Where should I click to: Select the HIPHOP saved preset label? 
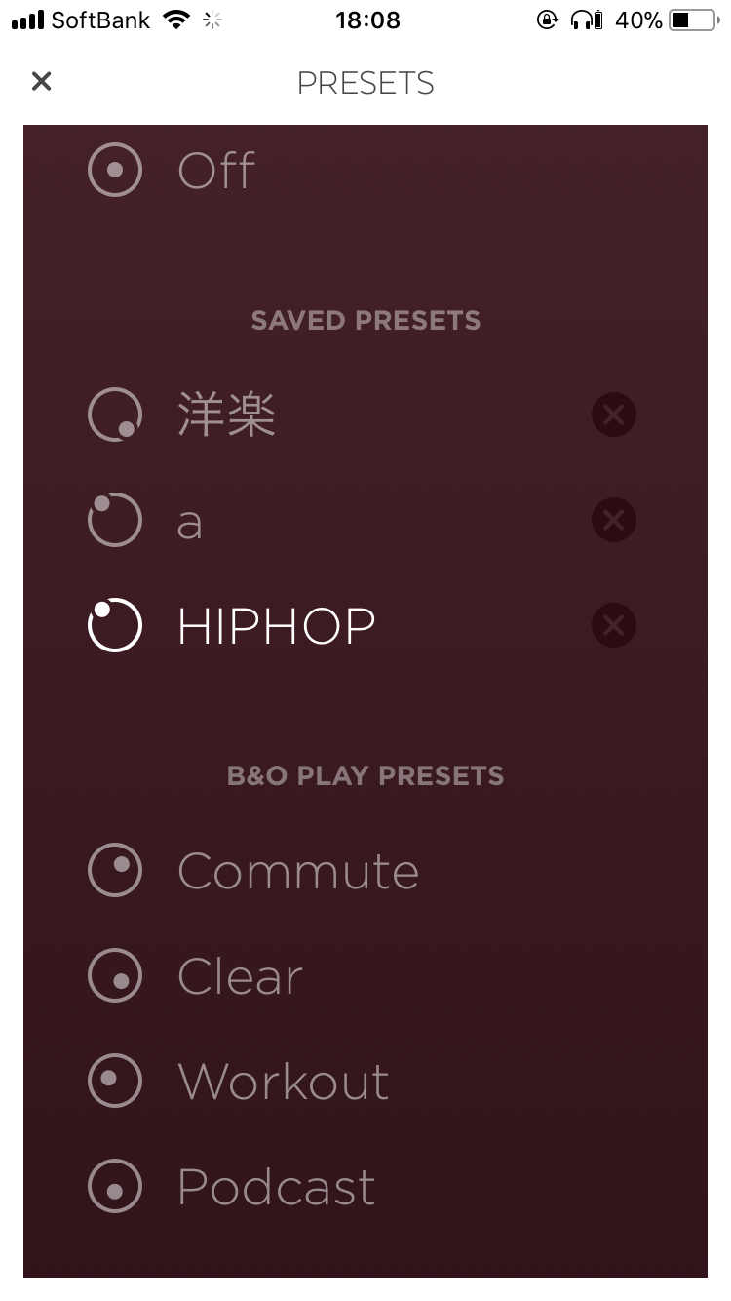tap(277, 626)
